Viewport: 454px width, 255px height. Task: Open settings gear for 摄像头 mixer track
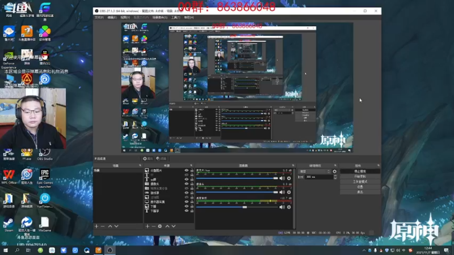click(x=289, y=192)
